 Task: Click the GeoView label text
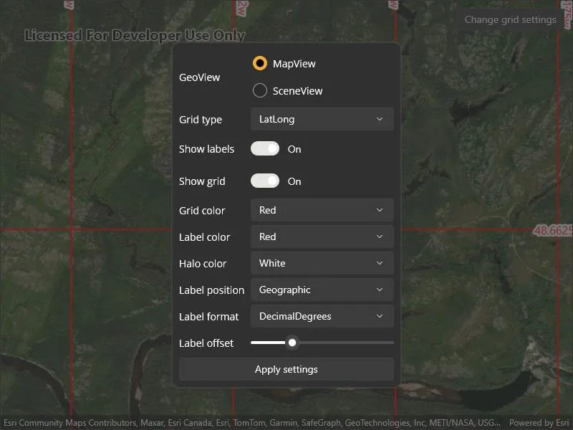pos(200,77)
